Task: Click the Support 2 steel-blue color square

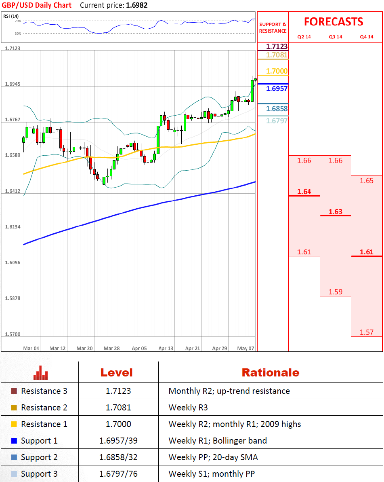Action: pos(14,457)
